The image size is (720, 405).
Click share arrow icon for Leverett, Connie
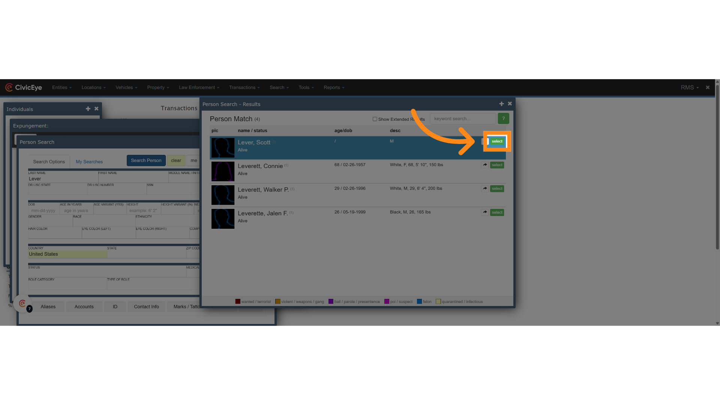485,165
